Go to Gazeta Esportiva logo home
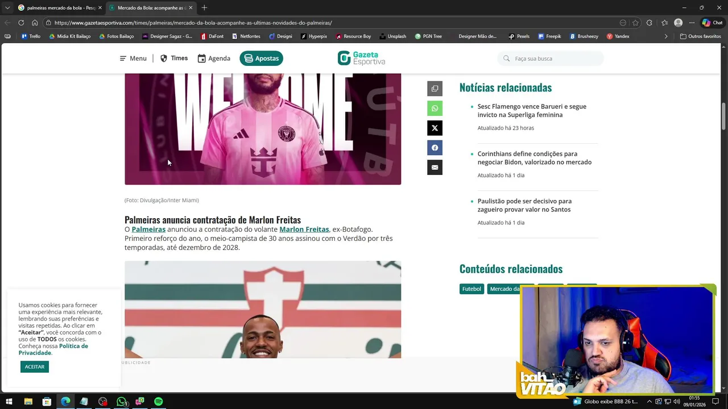The image size is (728, 409). tap(361, 58)
